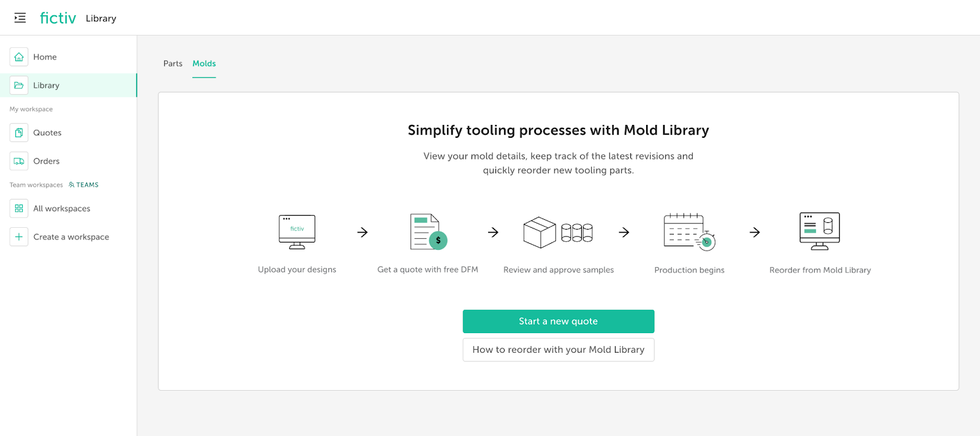Click the Create a workspace label
Screen dimensions: 980x436
pyautogui.click(x=71, y=237)
